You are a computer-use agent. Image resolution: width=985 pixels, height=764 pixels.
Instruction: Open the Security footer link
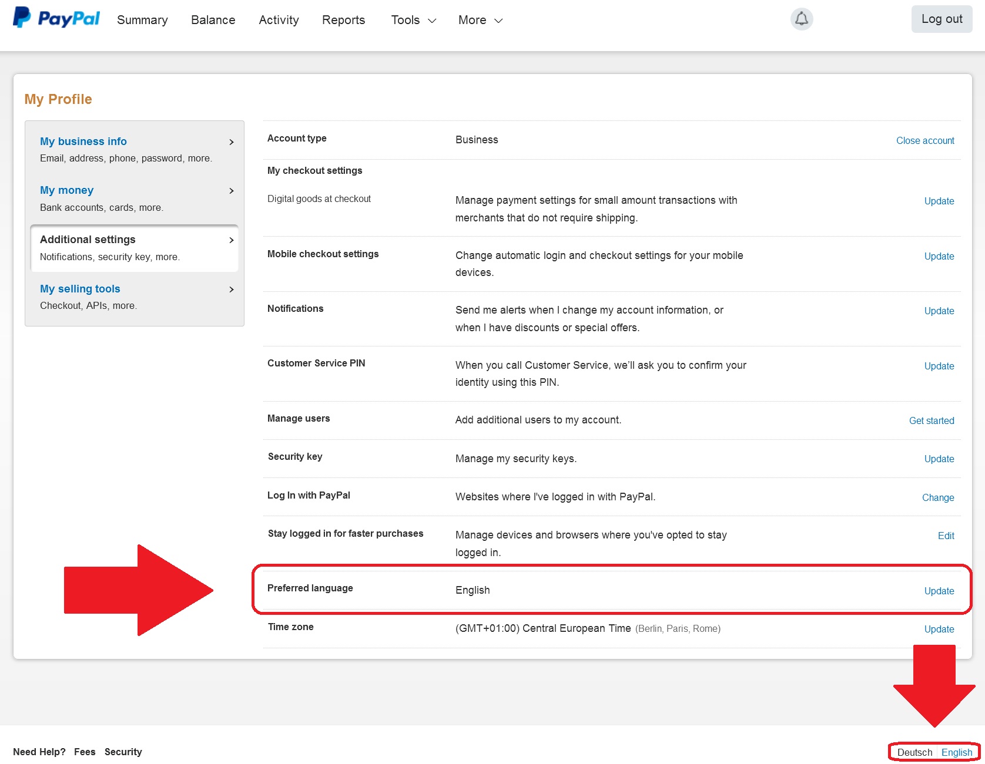coord(123,752)
